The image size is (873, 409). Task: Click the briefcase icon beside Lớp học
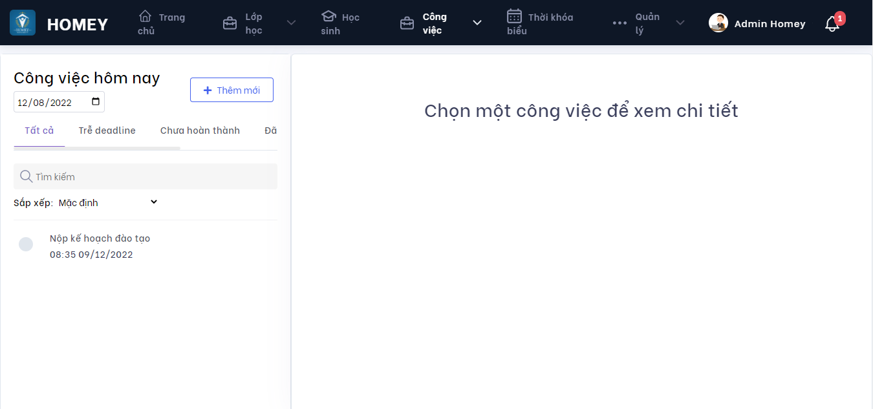click(230, 23)
